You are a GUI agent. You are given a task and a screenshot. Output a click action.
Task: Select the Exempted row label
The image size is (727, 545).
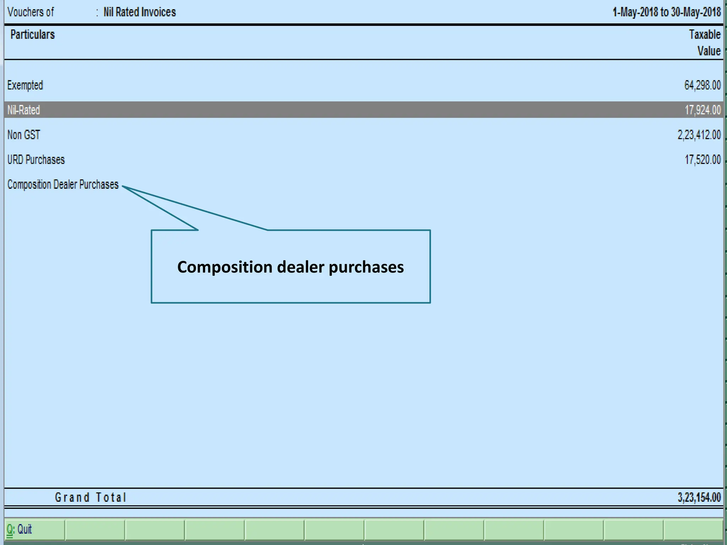(25, 86)
